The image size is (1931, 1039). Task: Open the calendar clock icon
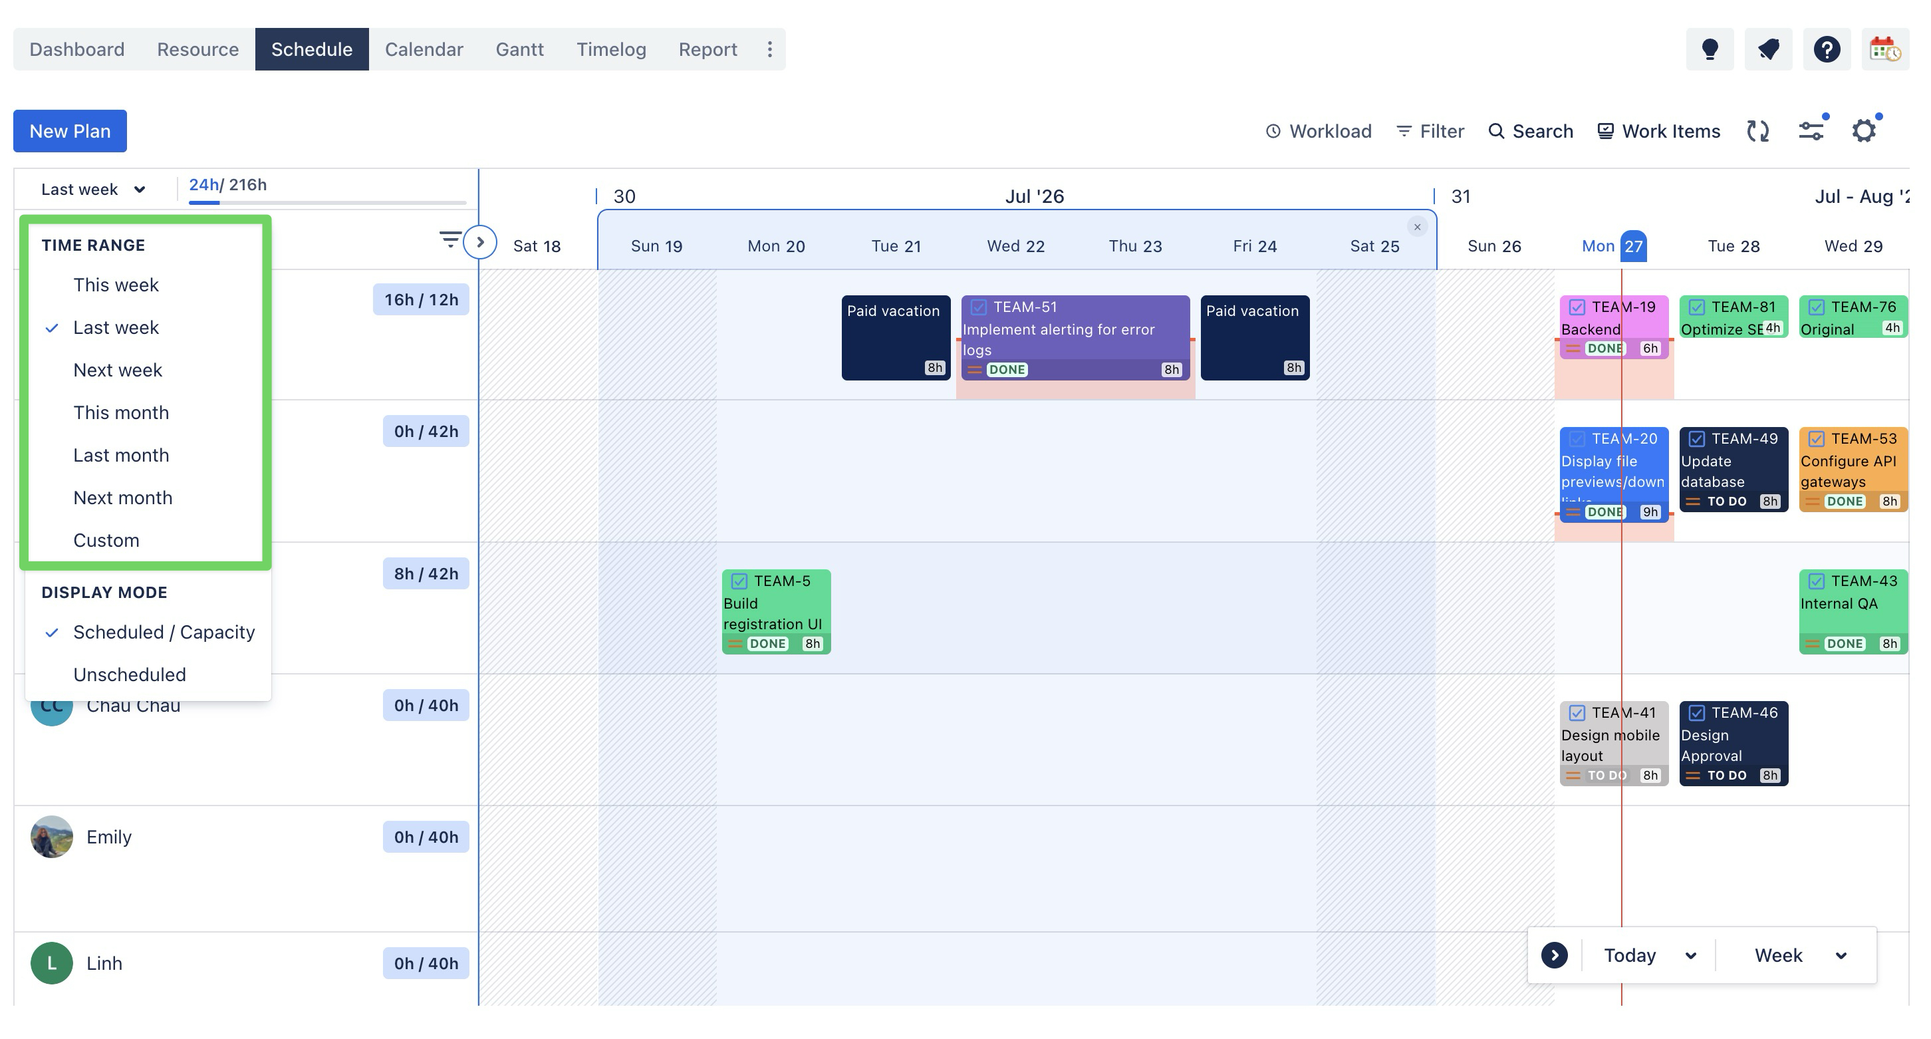click(x=1885, y=49)
